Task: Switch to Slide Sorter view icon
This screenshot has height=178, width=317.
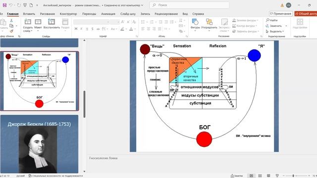Action: pos(260,176)
